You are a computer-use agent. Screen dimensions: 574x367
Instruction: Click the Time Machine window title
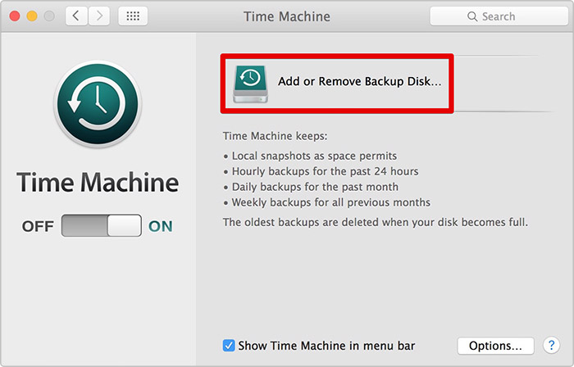tap(287, 16)
